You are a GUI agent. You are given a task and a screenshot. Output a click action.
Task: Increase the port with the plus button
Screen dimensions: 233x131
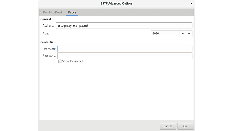[189, 33]
